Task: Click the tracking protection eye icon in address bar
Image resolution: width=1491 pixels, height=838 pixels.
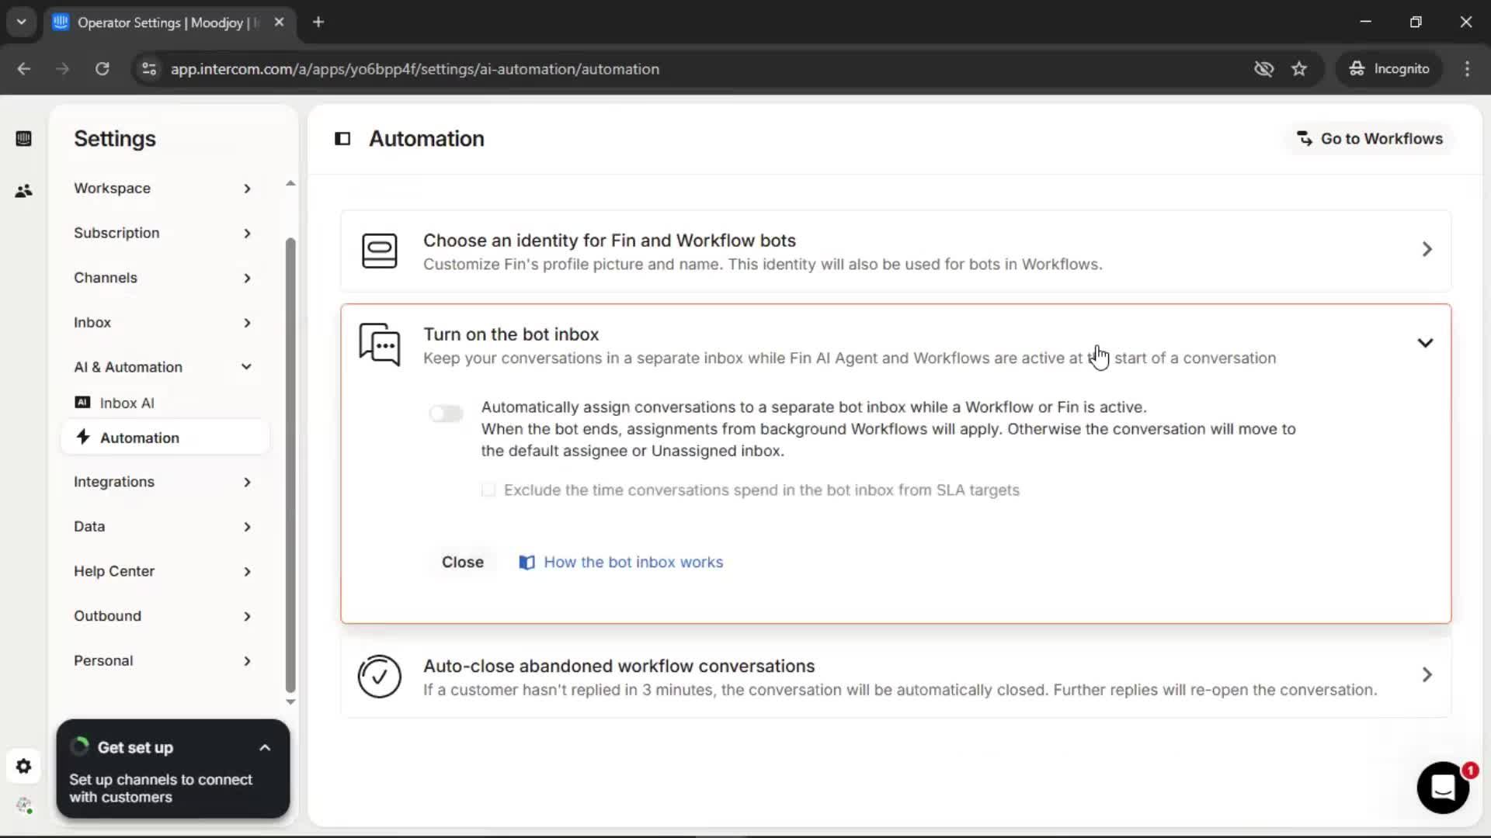Action: coord(1264,69)
